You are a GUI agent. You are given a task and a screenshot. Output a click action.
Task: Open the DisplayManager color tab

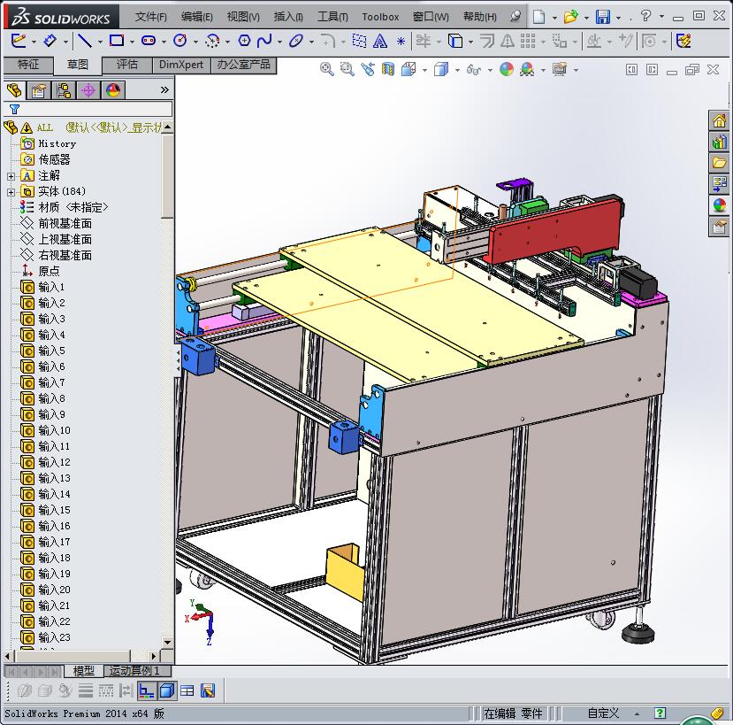pos(112,90)
